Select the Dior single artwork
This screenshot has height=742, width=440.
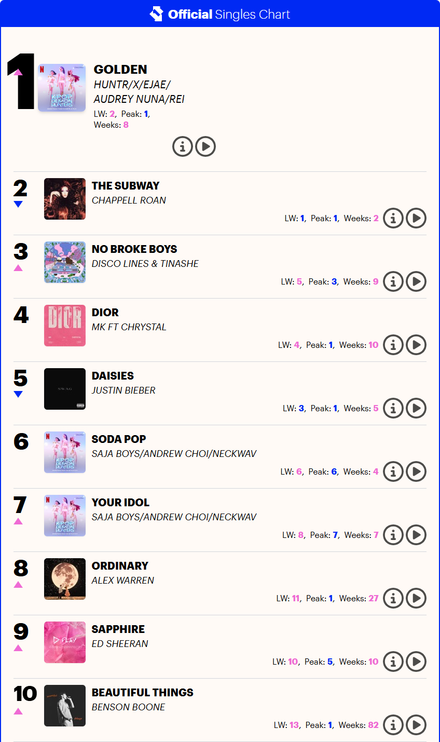coord(65,326)
